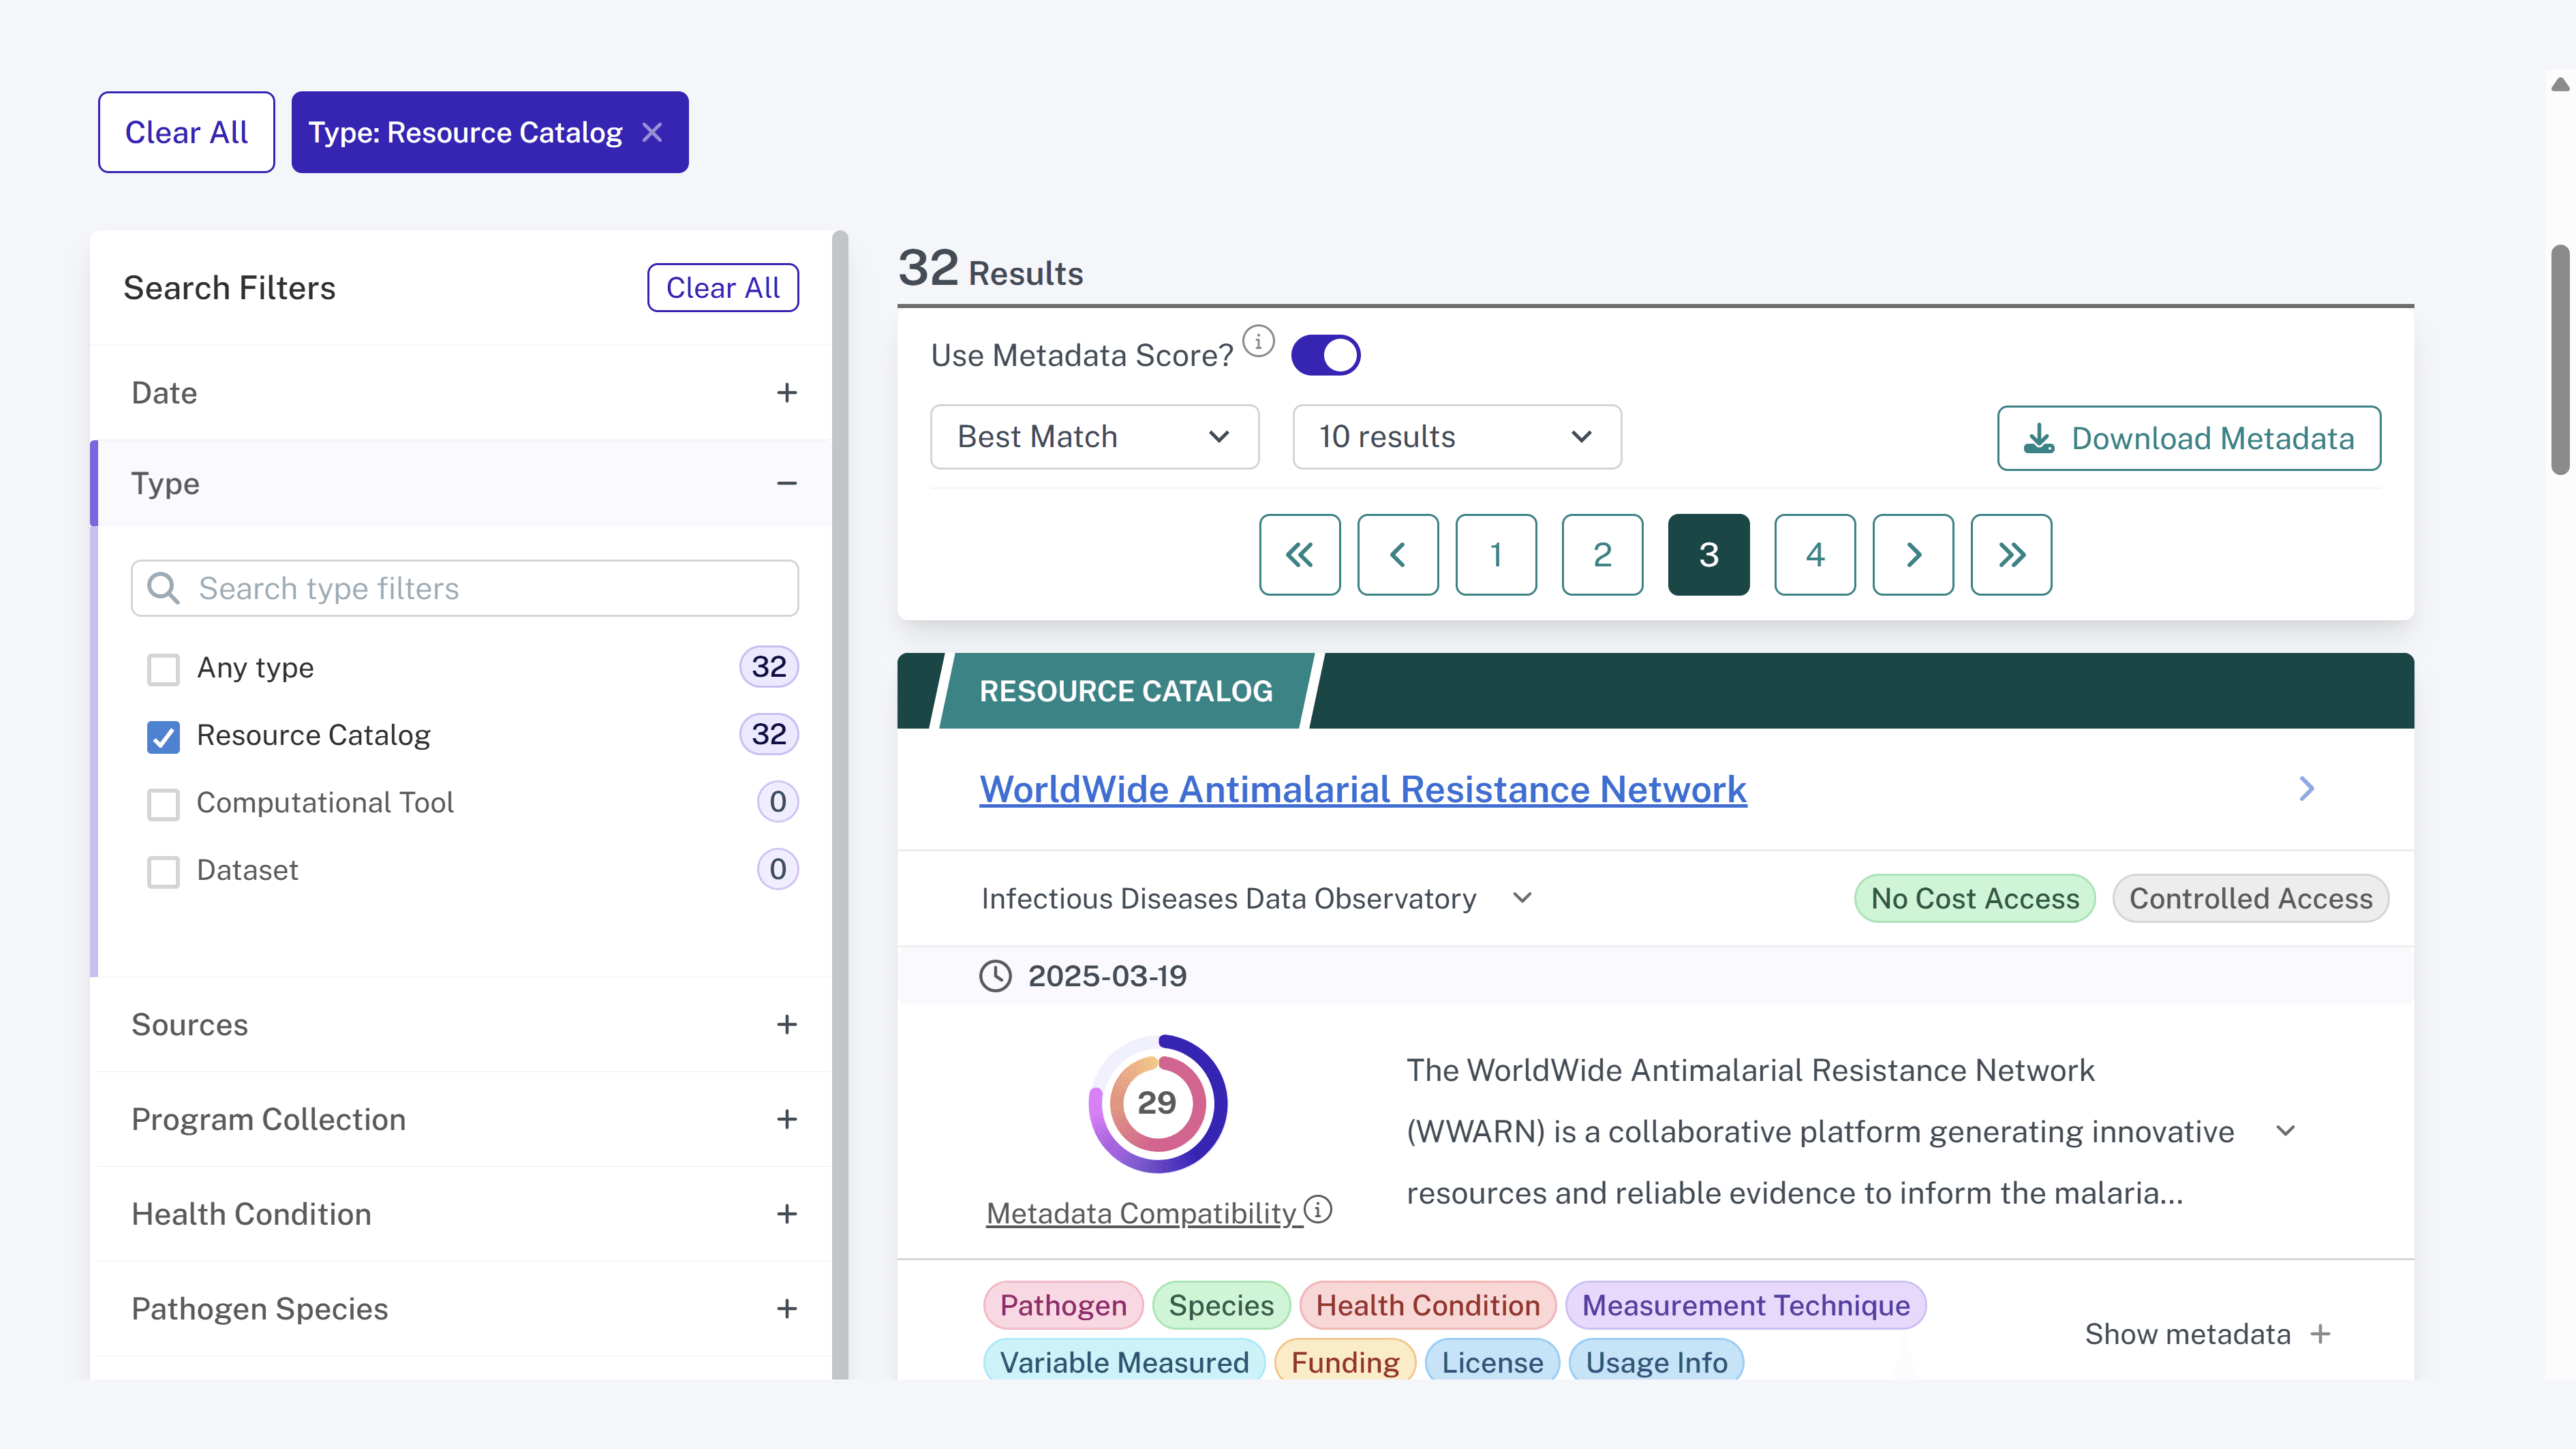The width and height of the screenshot is (2576, 1449).
Task: Click the download icon on Download Metadata
Action: point(2040,438)
